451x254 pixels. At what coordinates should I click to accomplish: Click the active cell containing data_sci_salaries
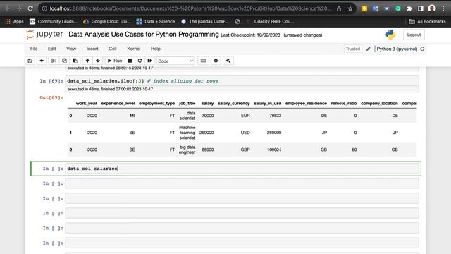pos(242,169)
